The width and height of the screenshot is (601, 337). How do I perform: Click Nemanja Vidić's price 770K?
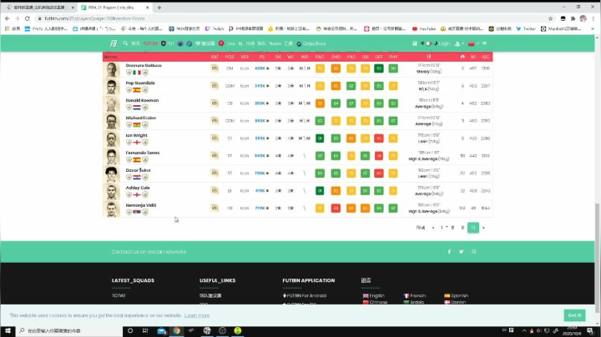click(261, 209)
